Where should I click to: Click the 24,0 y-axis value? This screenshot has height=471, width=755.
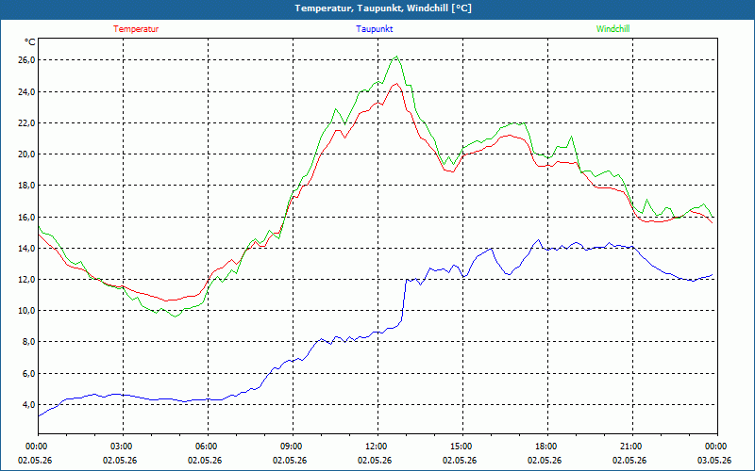26,91
